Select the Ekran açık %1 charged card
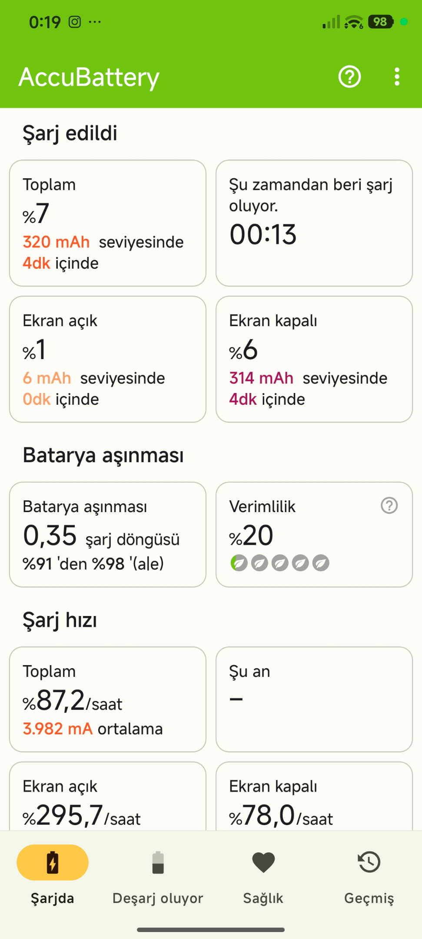Image resolution: width=422 pixels, height=939 pixels. pos(108,359)
